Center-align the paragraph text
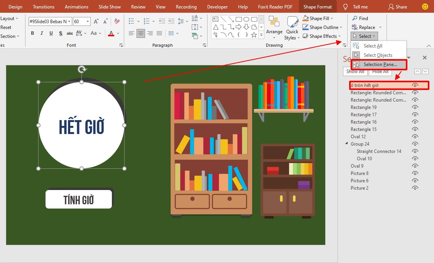 pos(141,33)
